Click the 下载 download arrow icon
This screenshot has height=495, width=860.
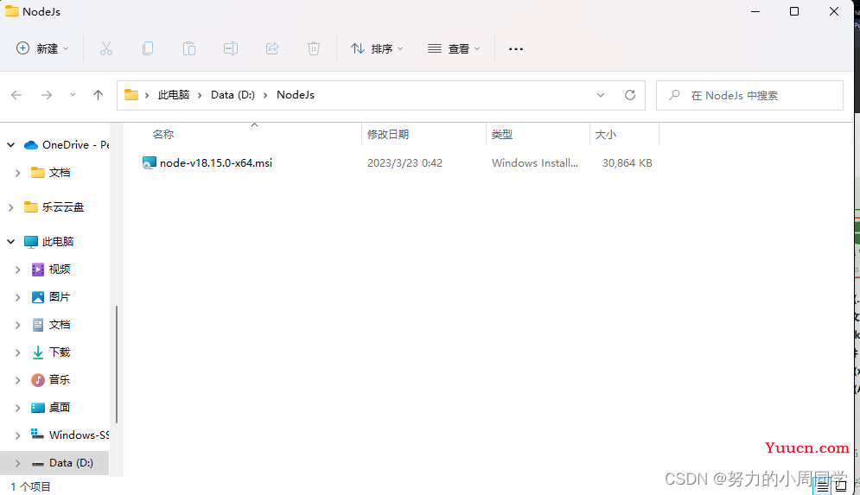(38, 352)
